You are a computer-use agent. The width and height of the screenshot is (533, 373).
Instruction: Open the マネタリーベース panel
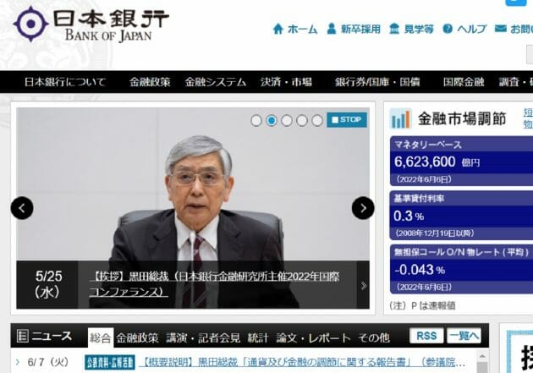coord(461,161)
